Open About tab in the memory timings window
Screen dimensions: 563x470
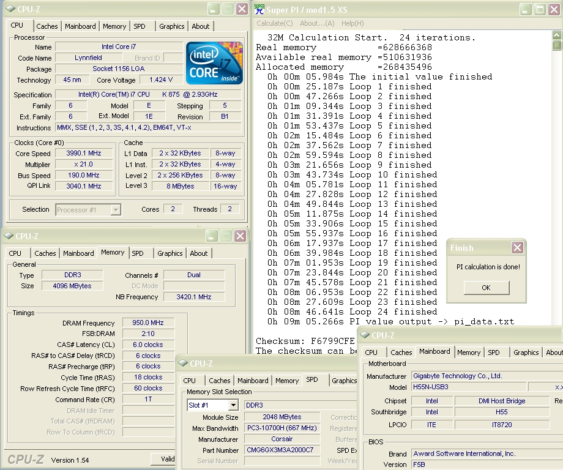click(198, 253)
